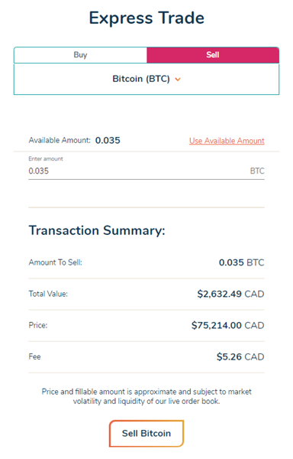293x459 pixels.
Task: Click the Amount To Sell label
Action: (x=56, y=262)
